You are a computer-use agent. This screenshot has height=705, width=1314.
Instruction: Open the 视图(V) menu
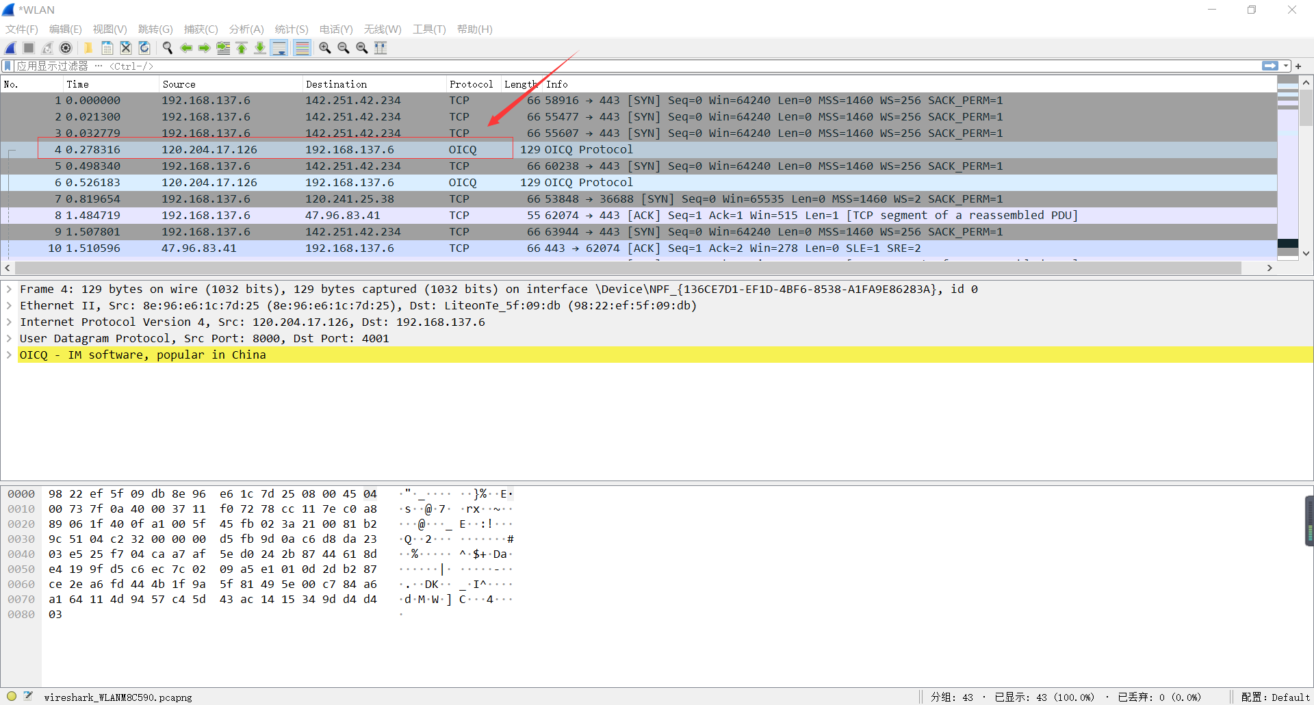110,29
